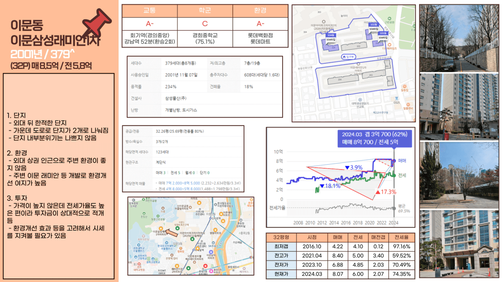Select building 204 on the complex map

point(343,80)
